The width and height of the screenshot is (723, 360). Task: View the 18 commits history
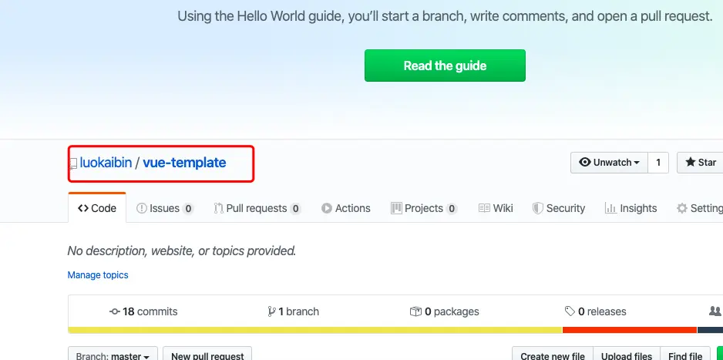coord(143,311)
